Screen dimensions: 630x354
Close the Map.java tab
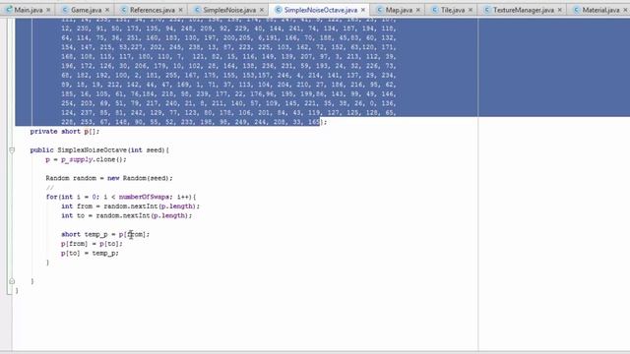tap(418, 10)
